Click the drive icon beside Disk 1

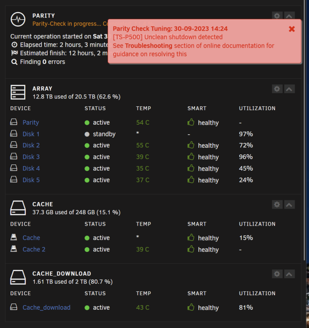[14, 133]
